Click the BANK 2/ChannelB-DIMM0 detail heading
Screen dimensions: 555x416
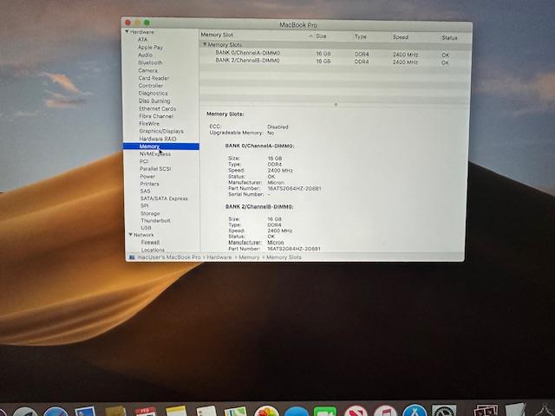click(259, 206)
